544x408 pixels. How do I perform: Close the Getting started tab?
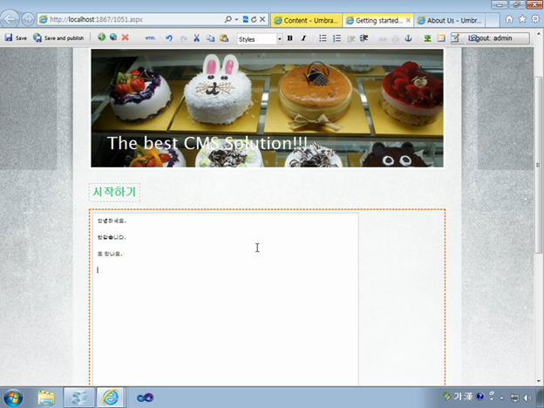[x=408, y=20]
